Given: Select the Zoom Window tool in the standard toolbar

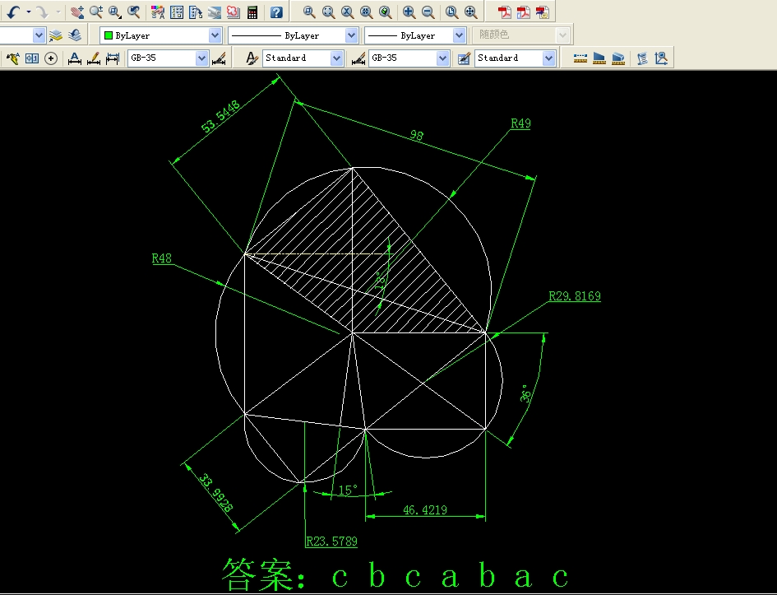Looking at the screenshot, I should point(115,12).
